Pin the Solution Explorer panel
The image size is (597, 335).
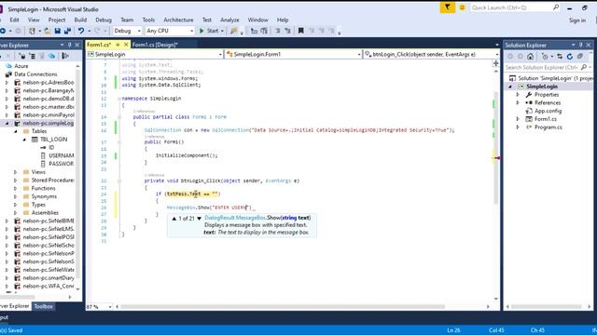[x=580, y=45]
